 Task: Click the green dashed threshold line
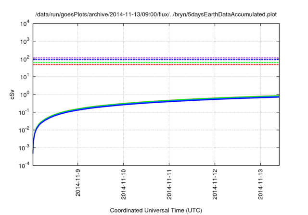(156, 62)
